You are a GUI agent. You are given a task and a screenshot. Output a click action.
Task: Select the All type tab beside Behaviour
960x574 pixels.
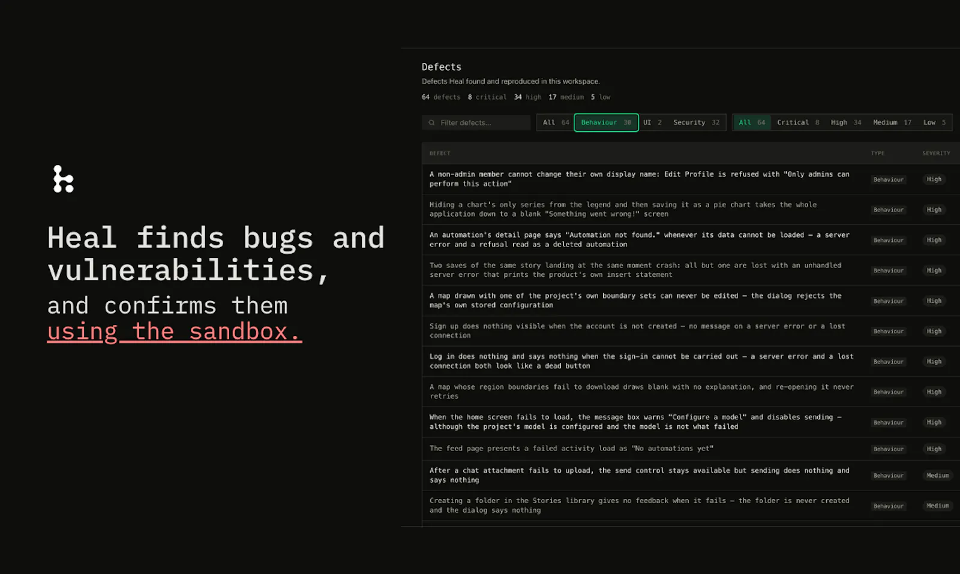click(556, 122)
